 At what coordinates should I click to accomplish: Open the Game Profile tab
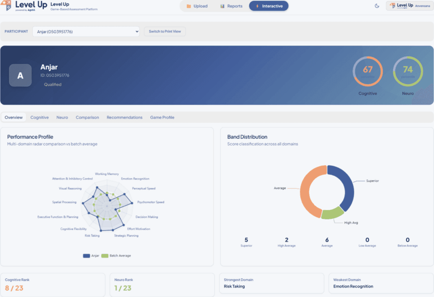[162, 117]
